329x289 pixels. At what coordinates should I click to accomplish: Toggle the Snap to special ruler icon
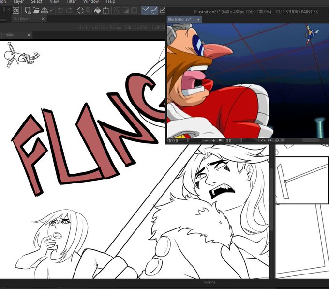point(154,10)
